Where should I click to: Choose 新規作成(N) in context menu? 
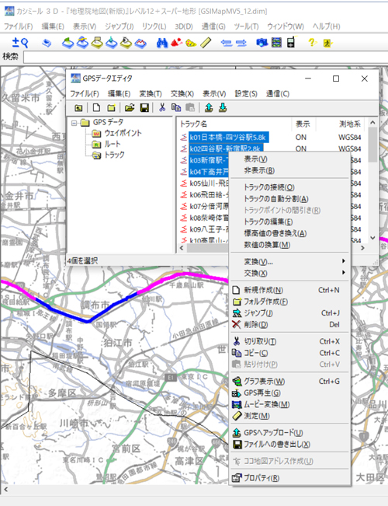tap(290, 290)
